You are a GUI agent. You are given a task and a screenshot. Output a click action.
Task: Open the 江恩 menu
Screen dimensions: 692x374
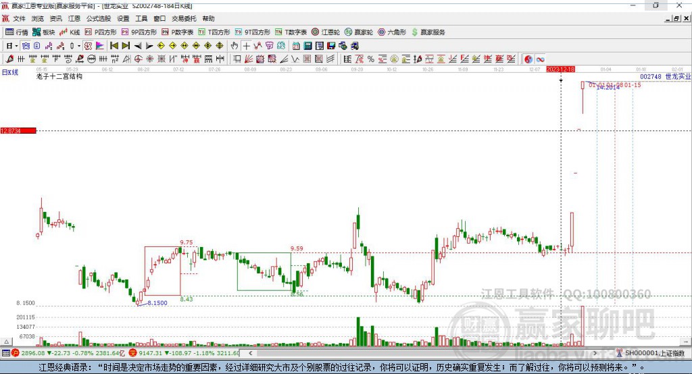click(74, 18)
